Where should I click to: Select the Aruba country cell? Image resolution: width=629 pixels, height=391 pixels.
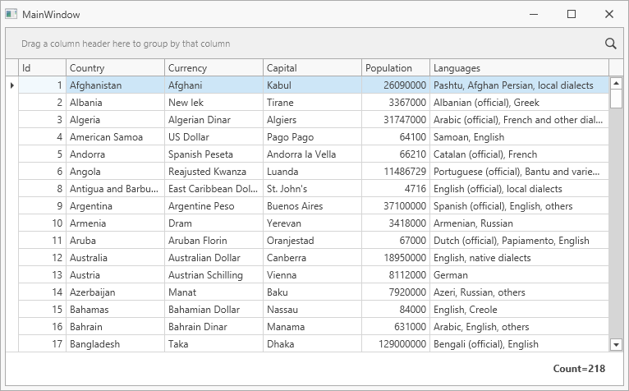[x=115, y=241]
